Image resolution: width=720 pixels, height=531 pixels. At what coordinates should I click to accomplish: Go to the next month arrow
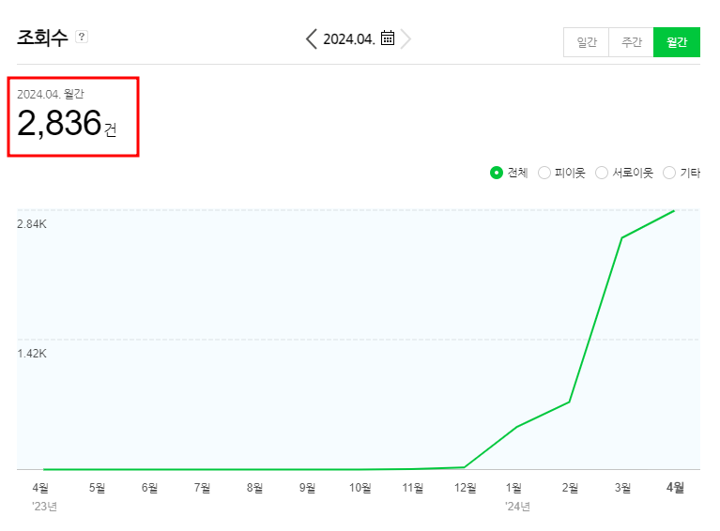click(406, 39)
